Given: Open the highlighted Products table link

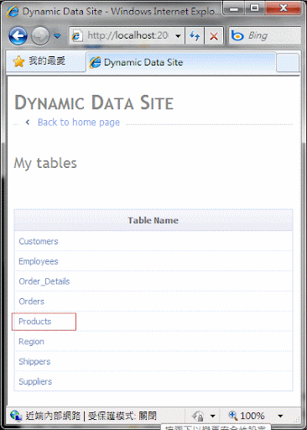Looking at the screenshot, I should click(35, 322).
